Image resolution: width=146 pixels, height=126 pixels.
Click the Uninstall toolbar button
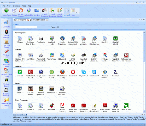pyautogui.click(x=67, y=12)
